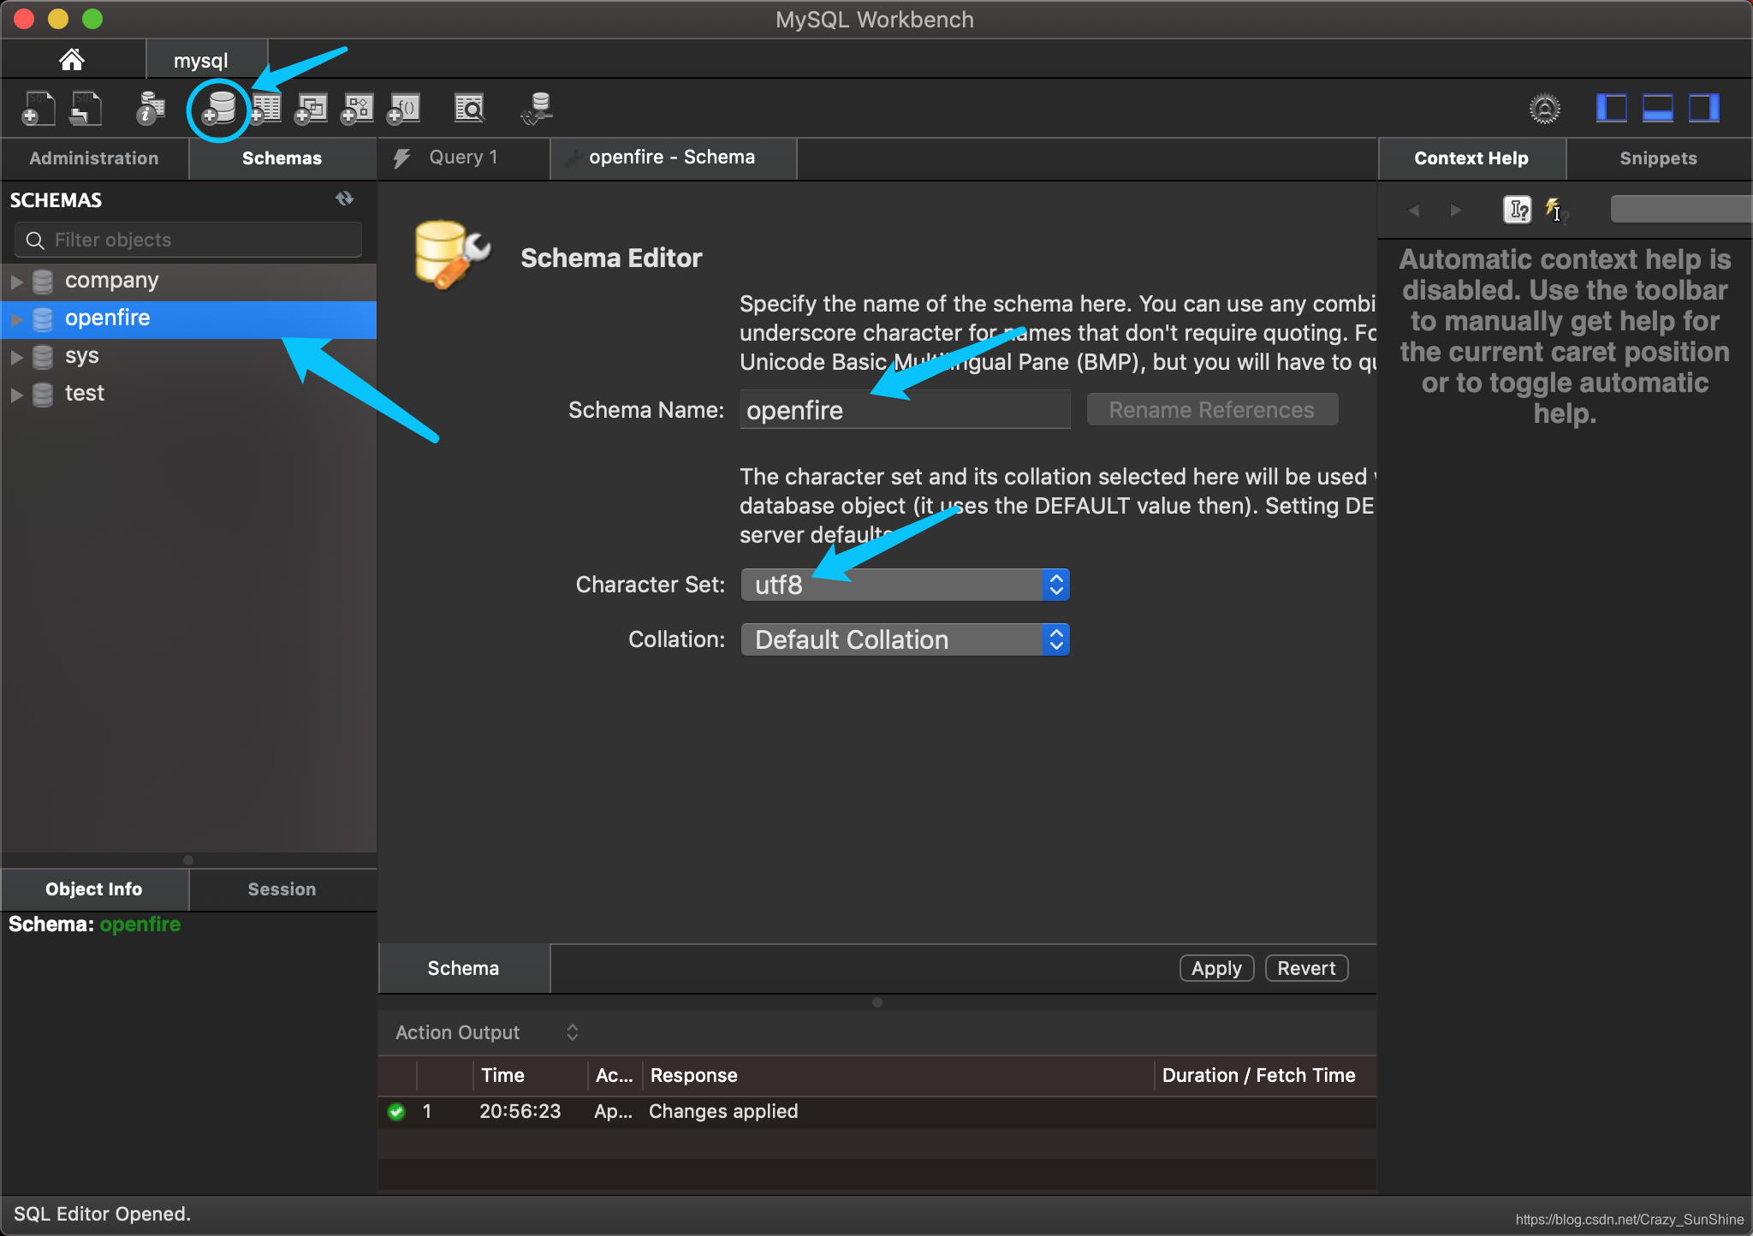Create a new table icon
The height and width of the screenshot is (1236, 1753).
point(265,109)
